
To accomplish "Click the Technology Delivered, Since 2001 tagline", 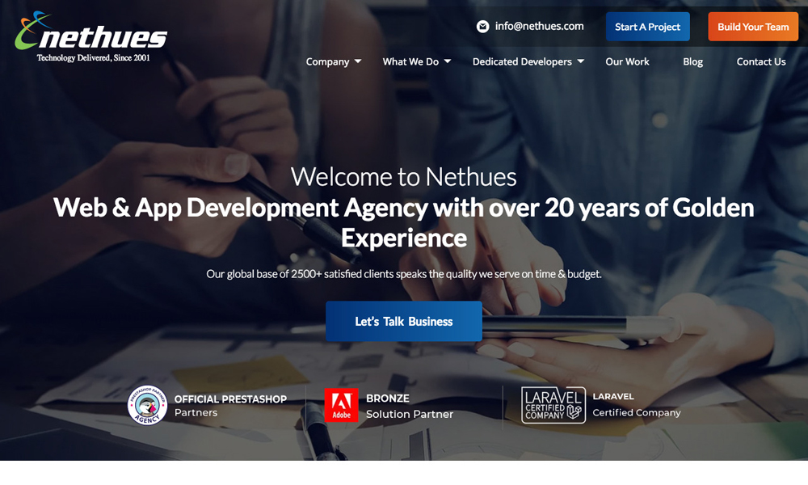I will 93,57.
